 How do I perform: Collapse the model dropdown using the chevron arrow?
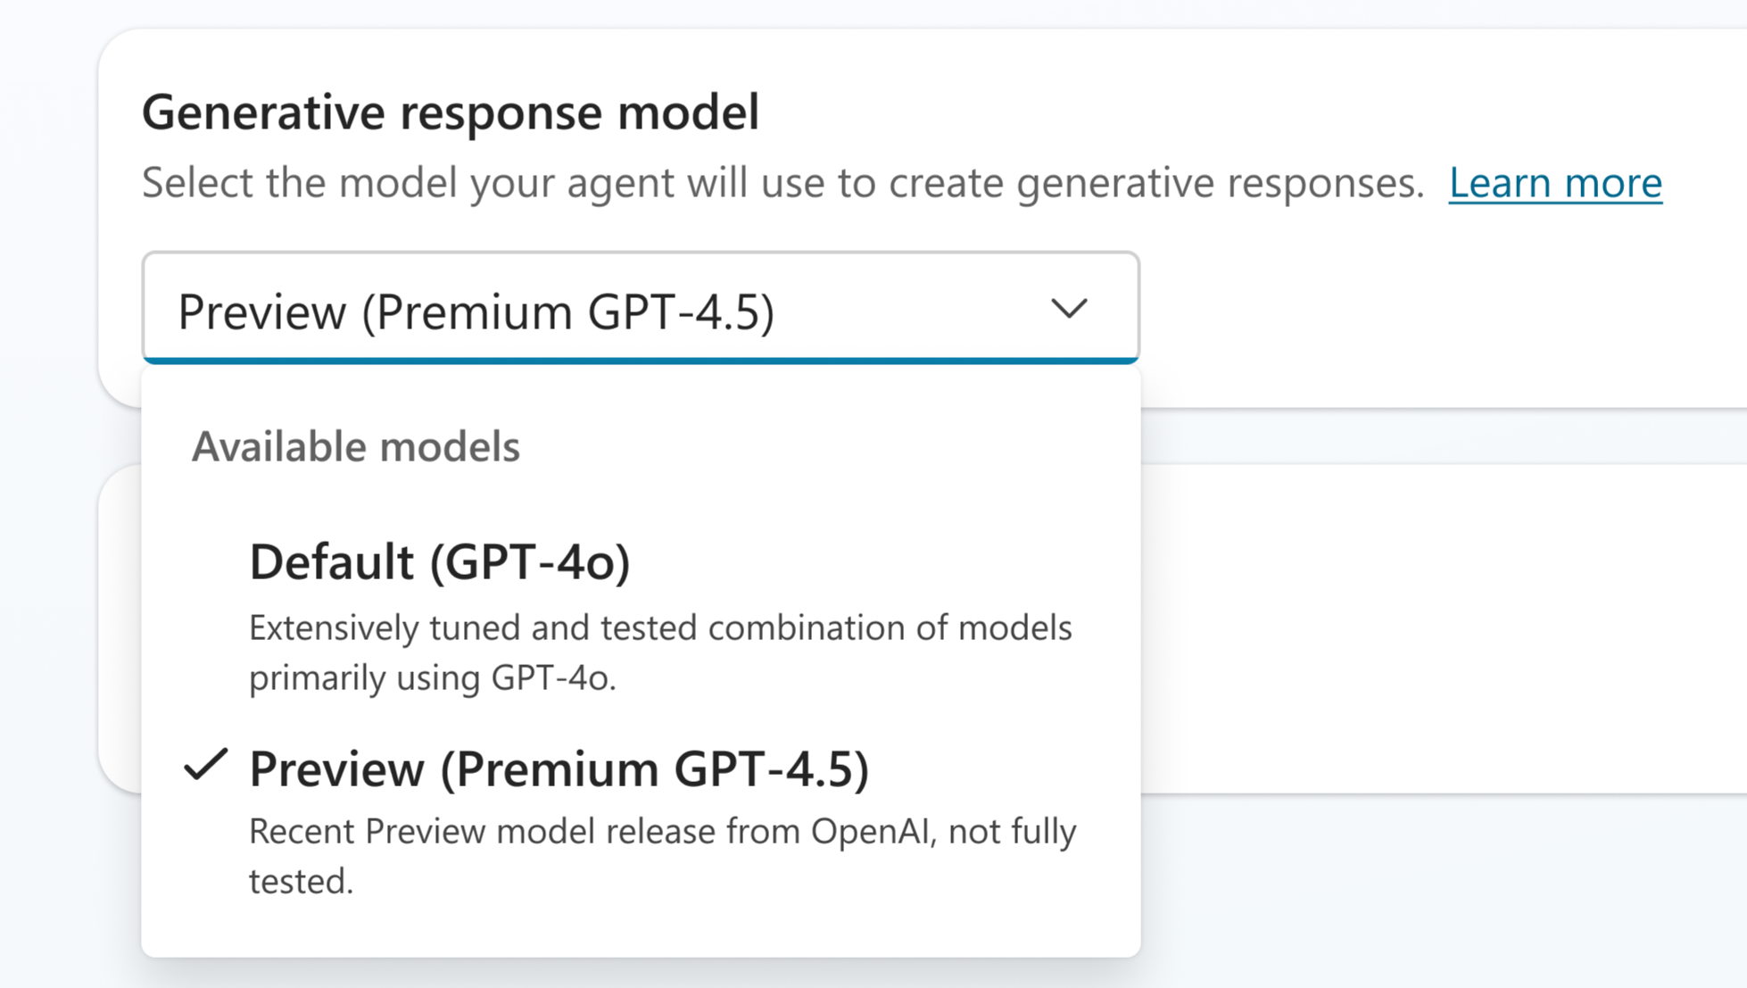tap(1068, 309)
